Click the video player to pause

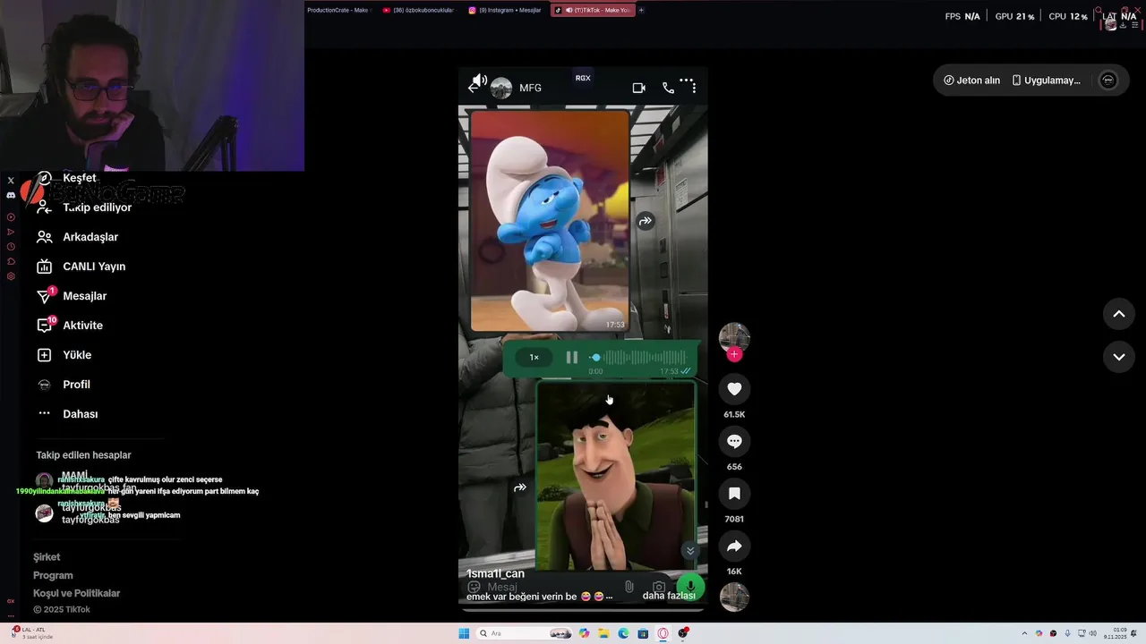coord(583,340)
